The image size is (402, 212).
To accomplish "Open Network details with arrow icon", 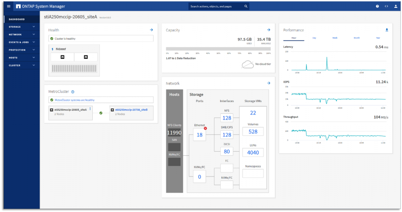I will pyautogui.click(x=269, y=83).
